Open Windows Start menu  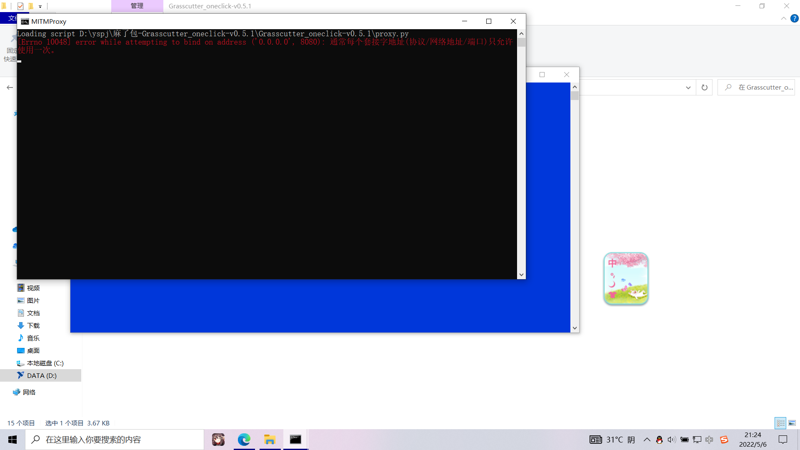12,440
